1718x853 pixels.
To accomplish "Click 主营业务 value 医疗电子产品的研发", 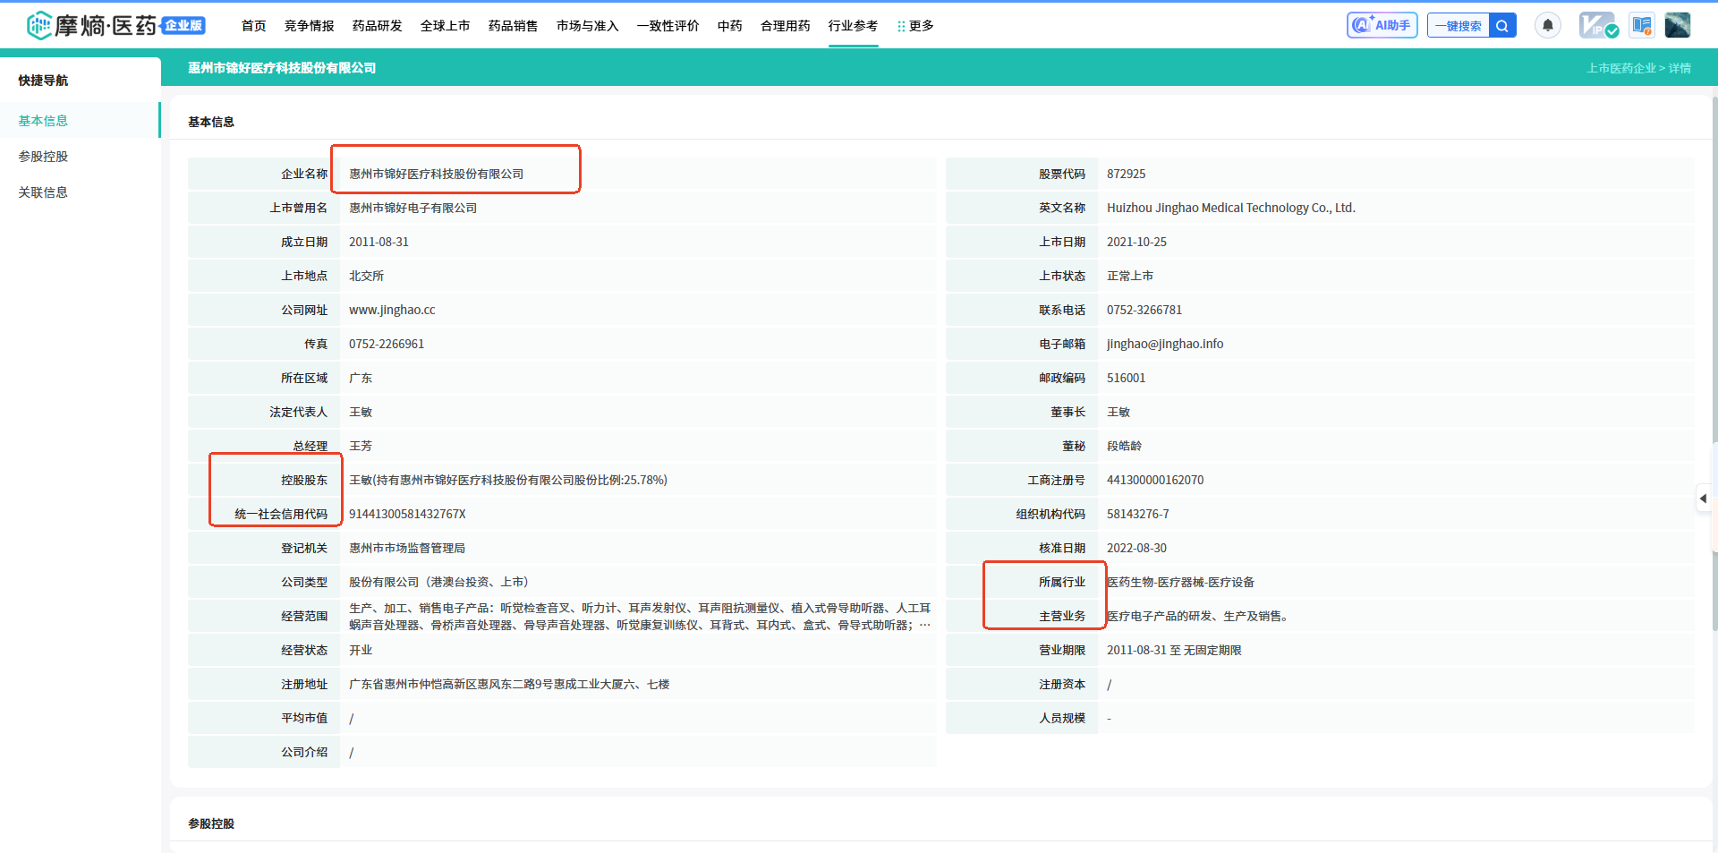I will pos(1197,616).
